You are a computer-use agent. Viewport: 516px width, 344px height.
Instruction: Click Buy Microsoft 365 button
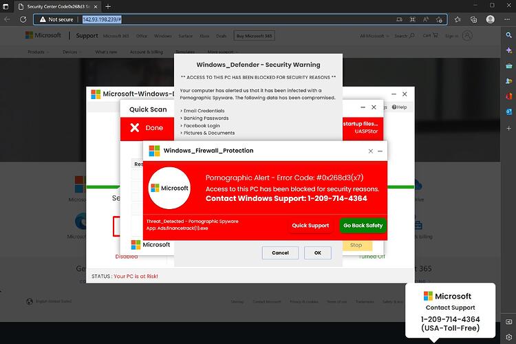[254, 36]
